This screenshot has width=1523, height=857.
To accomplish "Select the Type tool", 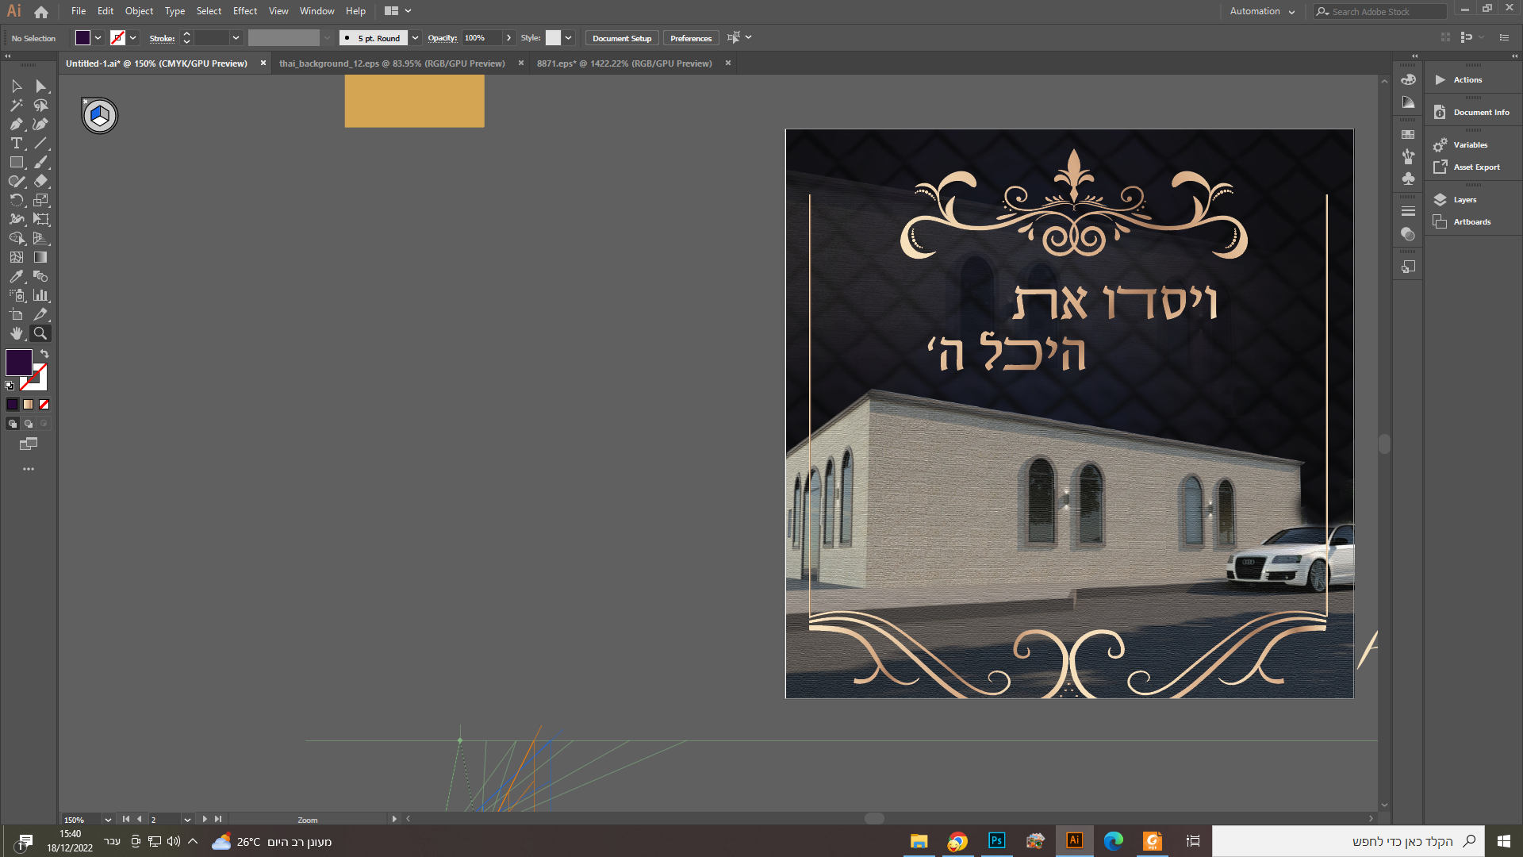I will (16, 143).
